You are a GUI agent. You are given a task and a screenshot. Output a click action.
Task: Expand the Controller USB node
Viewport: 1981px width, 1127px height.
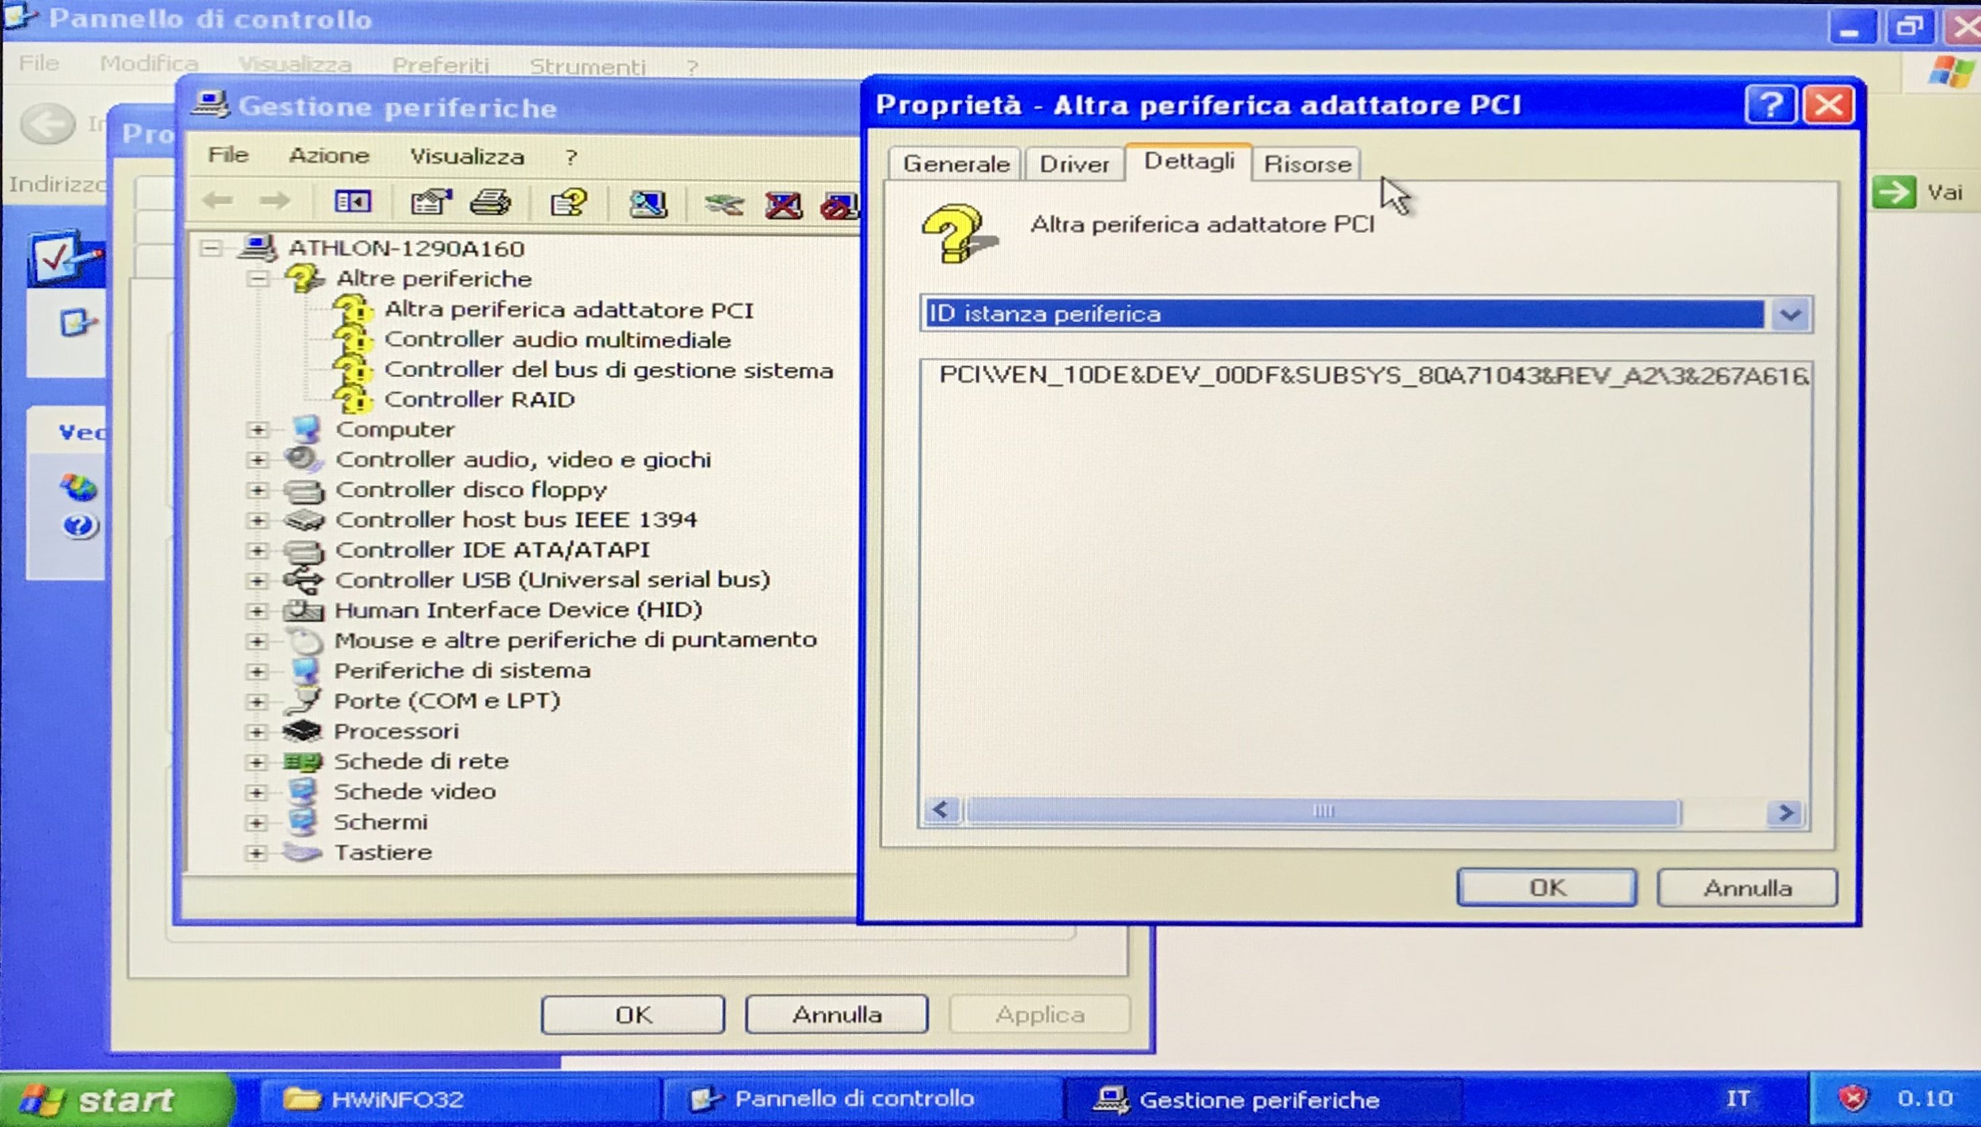point(257,580)
